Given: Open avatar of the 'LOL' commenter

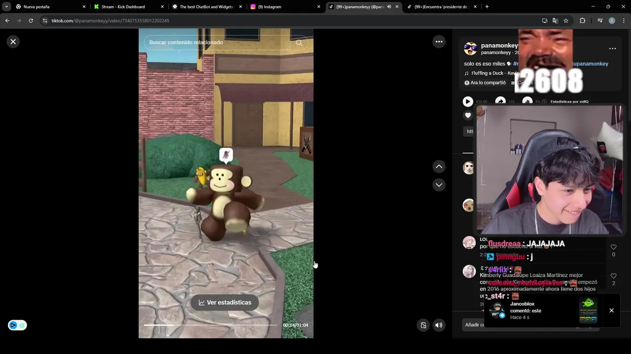Looking at the screenshot, I should coord(469,243).
